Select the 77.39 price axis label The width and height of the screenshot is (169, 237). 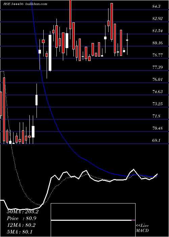pyautogui.click(x=158, y=67)
